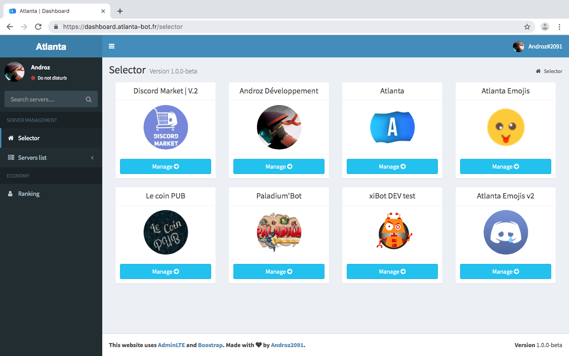Image resolution: width=569 pixels, height=356 pixels.
Task: Open the Androz#2091 user menu
Action: 537,46
